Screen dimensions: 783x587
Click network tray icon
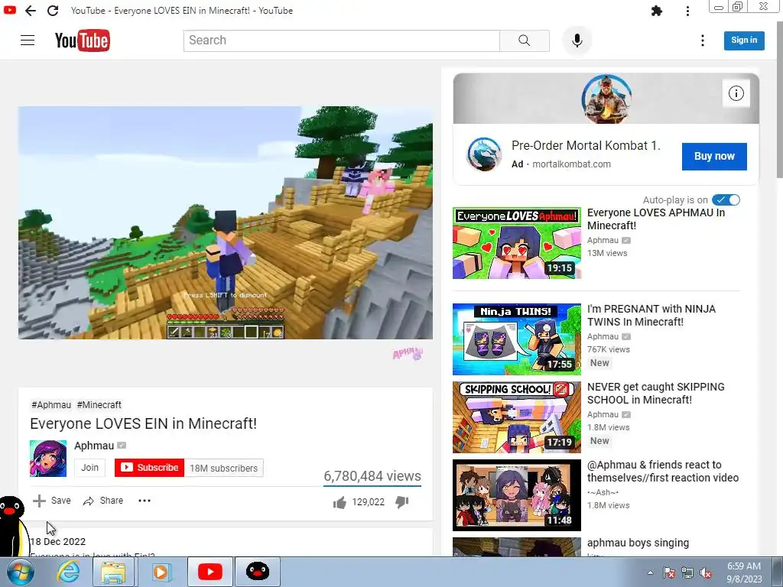[x=687, y=573]
